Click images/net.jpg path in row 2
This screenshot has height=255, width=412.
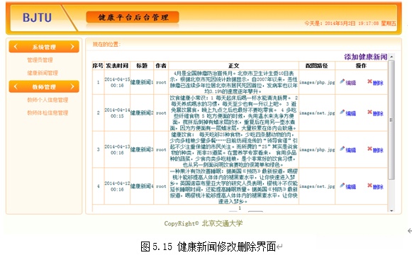(317, 113)
